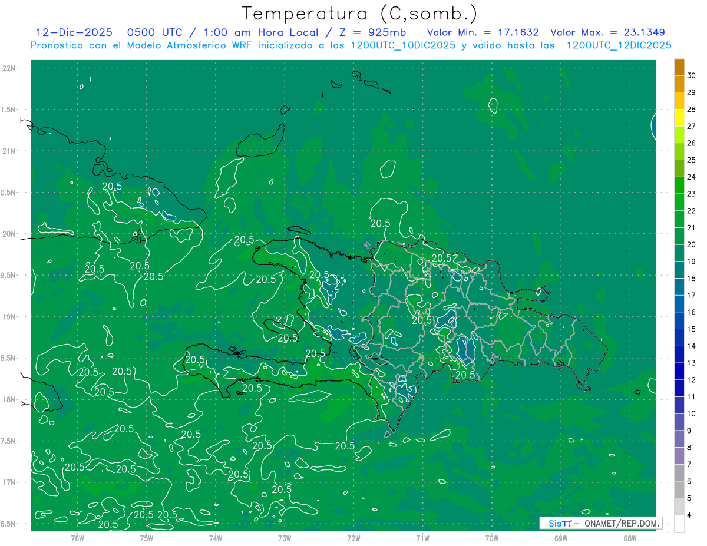Click the "69W" longitude axis label
Viewport: 707px width, 546px height.
[561, 538]
